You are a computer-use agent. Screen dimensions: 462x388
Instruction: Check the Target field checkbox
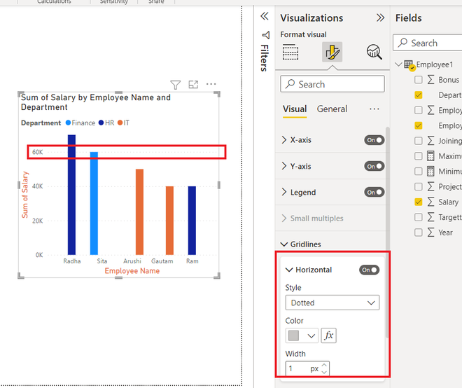(x=419, y=217)
